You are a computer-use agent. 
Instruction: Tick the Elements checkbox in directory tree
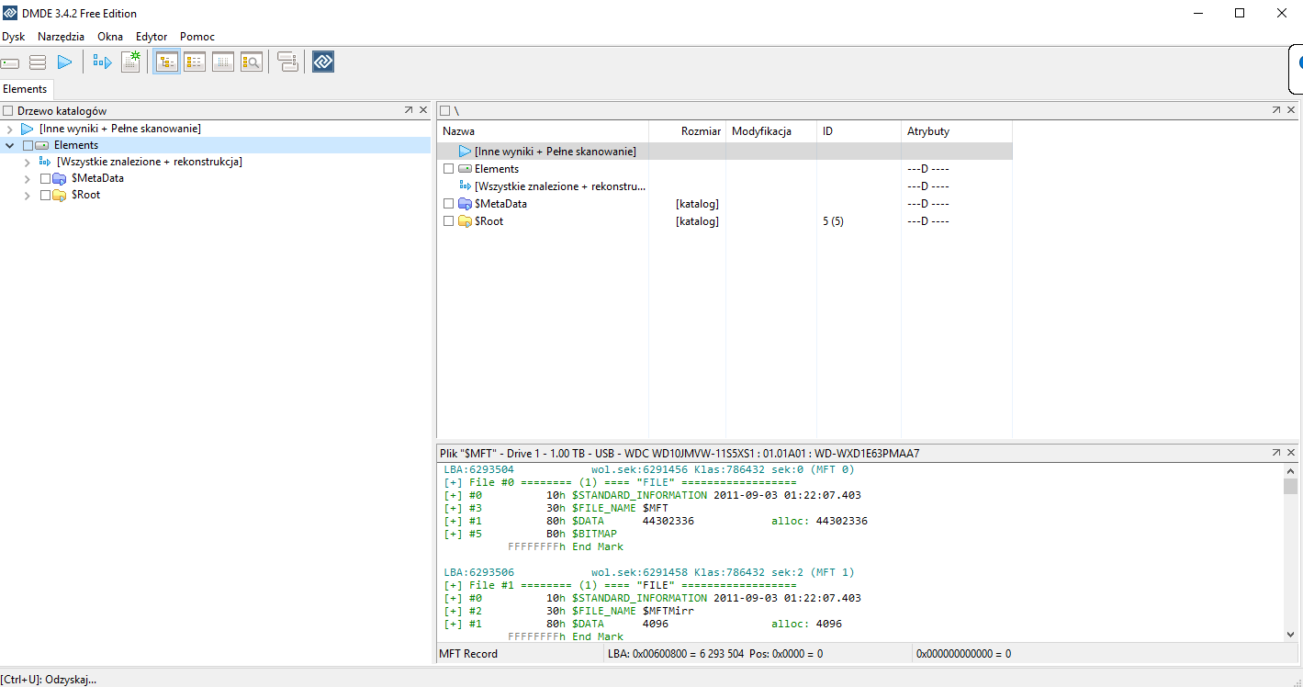tap(28, 145)
